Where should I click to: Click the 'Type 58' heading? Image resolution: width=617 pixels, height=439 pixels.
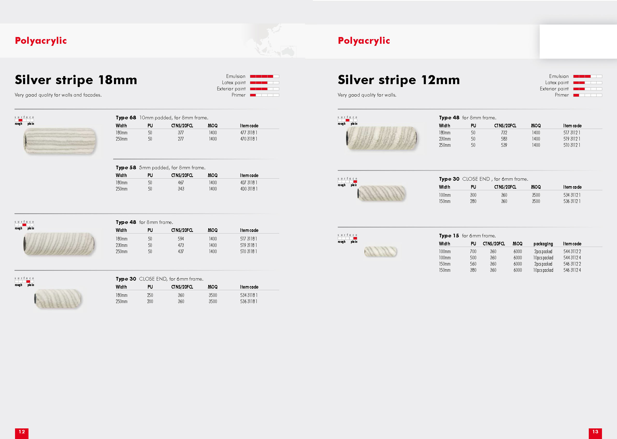pyautogui.click(x=126, y=167)
